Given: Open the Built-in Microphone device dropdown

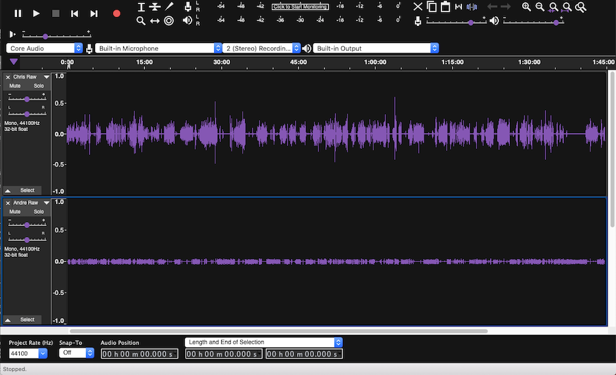Looking at the screenshot, I should click(x=159, y=48).
